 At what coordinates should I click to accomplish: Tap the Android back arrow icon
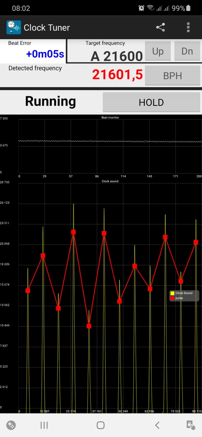tap(157, 425)
